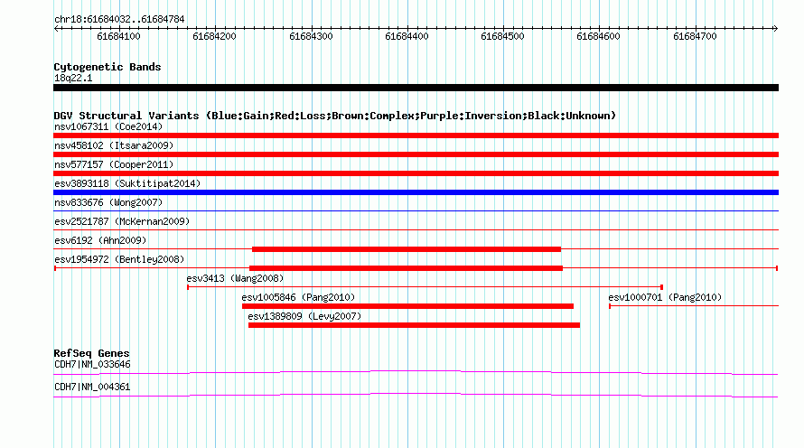Click the red bar of nsv1067311
This screenshot has width=804, height=448.
coord(416,135)
